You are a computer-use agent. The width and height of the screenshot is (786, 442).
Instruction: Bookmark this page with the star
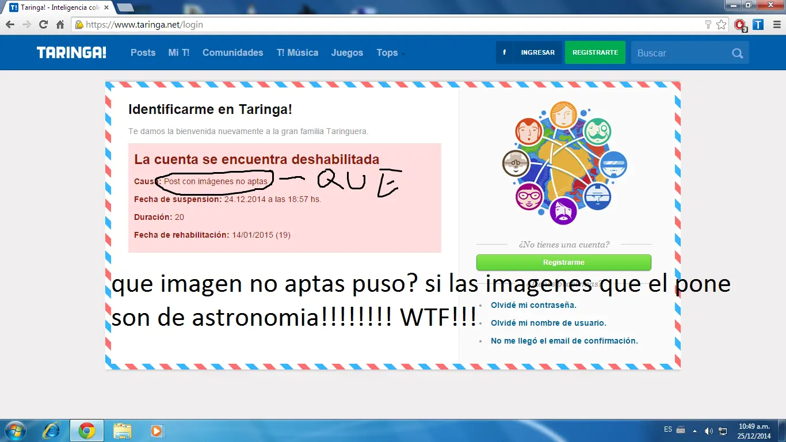(722, 25)
